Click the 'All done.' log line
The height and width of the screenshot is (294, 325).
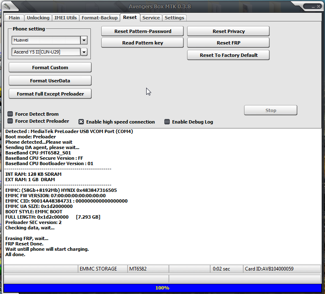pos(15,254)
